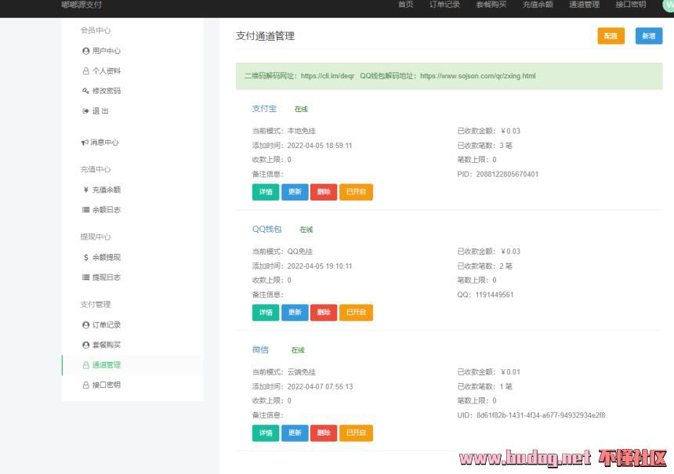The image size is (674, 474).
Task: Select 接口密钥 in the top navigation
Action: [630, 5]
